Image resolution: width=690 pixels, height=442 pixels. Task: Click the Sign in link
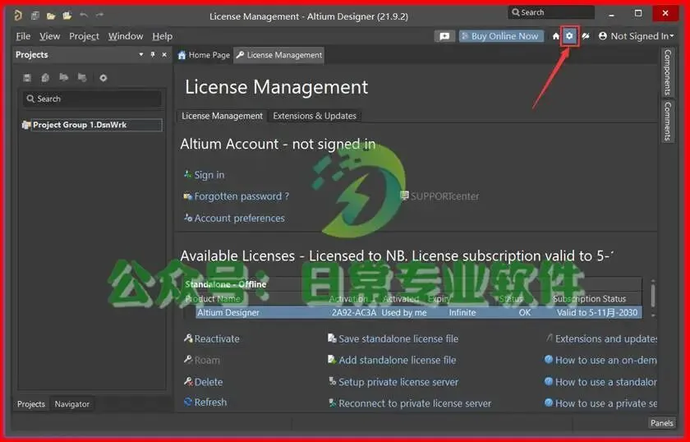(x=205, y=175)
